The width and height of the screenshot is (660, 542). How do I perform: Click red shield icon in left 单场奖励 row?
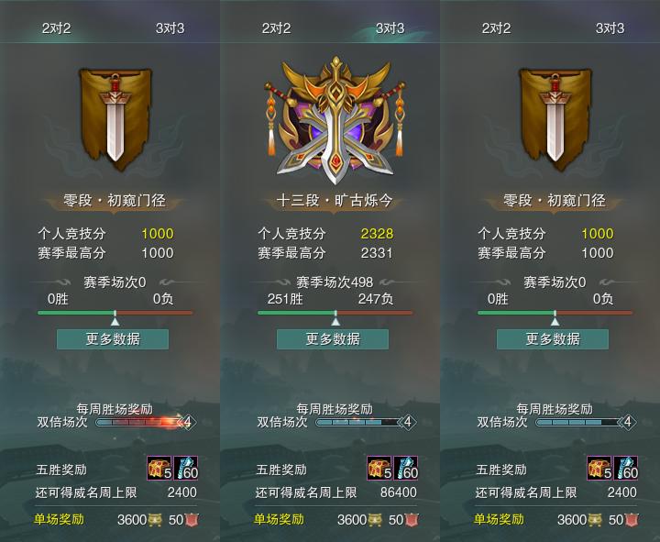[192, 520]
